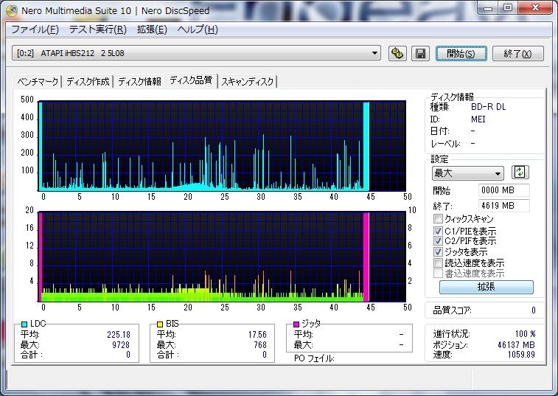Screen dimensions: 558x396
Task: Click the lower BIS error graph
Action: pos(222,257)
